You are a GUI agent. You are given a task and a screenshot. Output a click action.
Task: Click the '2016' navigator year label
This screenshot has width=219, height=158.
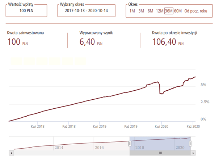click(x=99, y=148)
